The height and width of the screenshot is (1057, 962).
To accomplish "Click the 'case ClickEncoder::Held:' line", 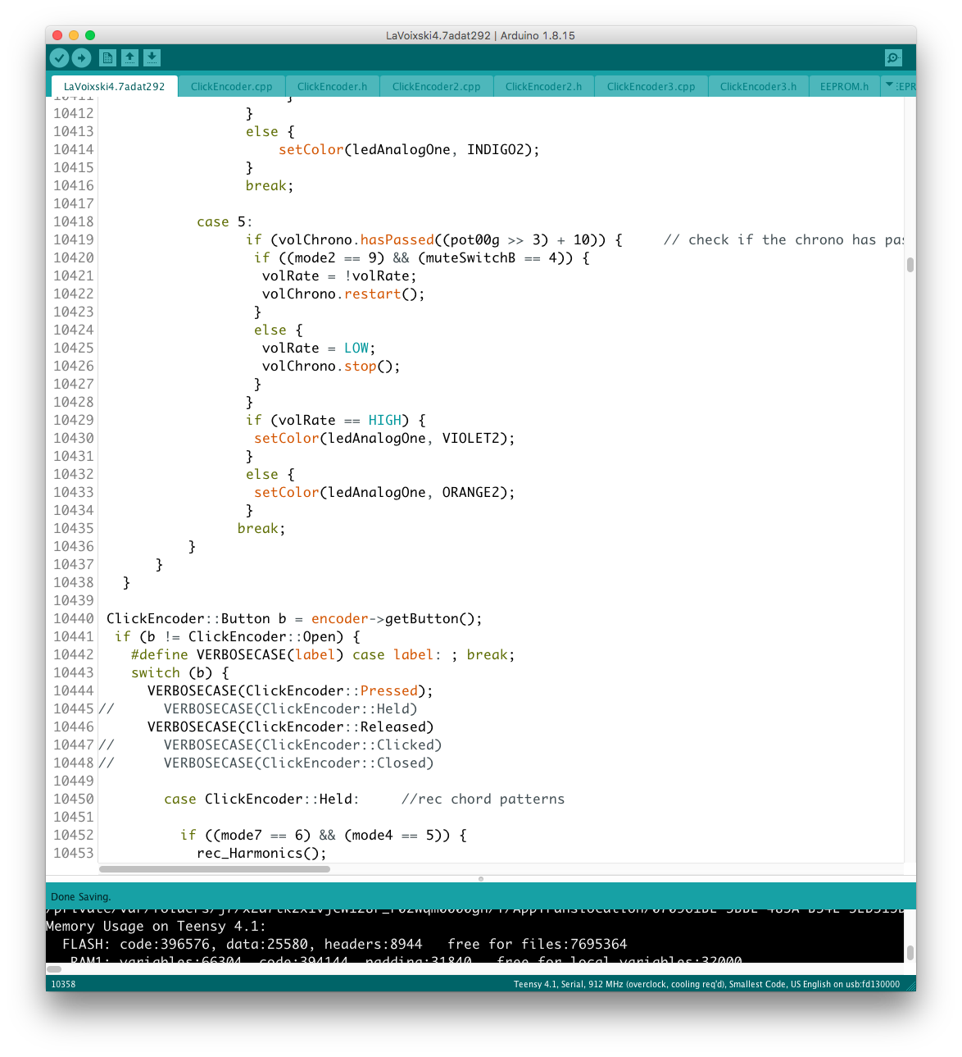I will point(261,799).
